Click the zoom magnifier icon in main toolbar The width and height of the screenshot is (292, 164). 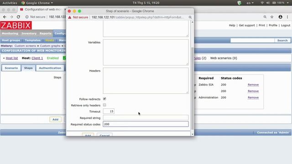coord(265,17)
